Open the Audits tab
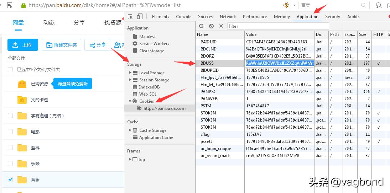This screenshot has width=390, height=193. (353, 17)
